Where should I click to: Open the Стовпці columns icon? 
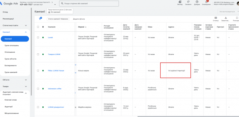click(x=216, y=18)
